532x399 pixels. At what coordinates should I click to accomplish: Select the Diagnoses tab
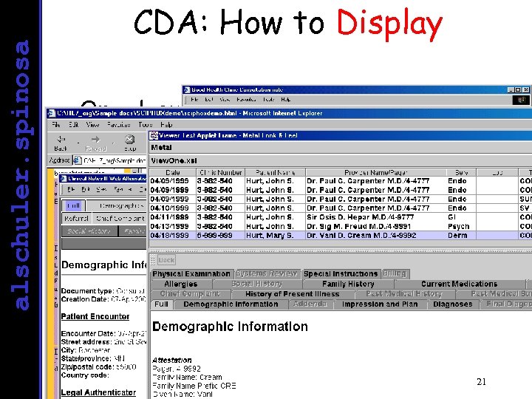[453, 304]
